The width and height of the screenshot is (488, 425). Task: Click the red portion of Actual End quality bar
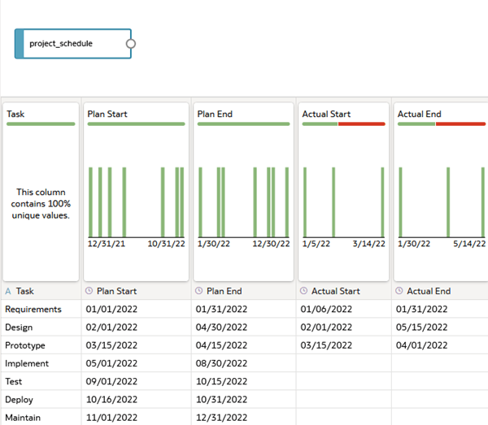(460, 124)
